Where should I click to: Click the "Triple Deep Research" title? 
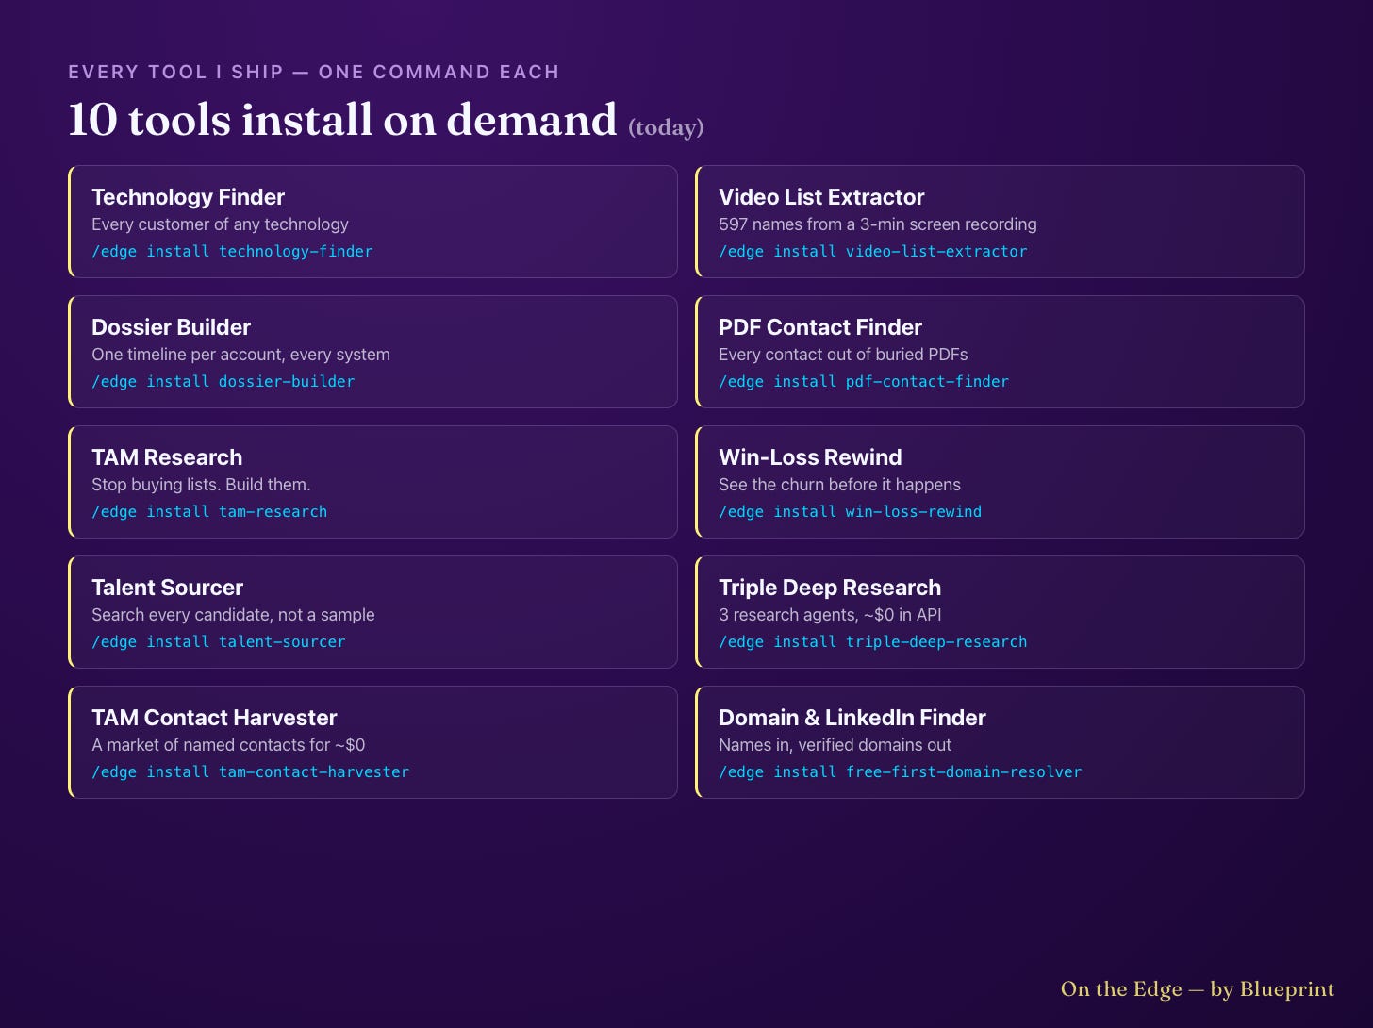[830, 588]
